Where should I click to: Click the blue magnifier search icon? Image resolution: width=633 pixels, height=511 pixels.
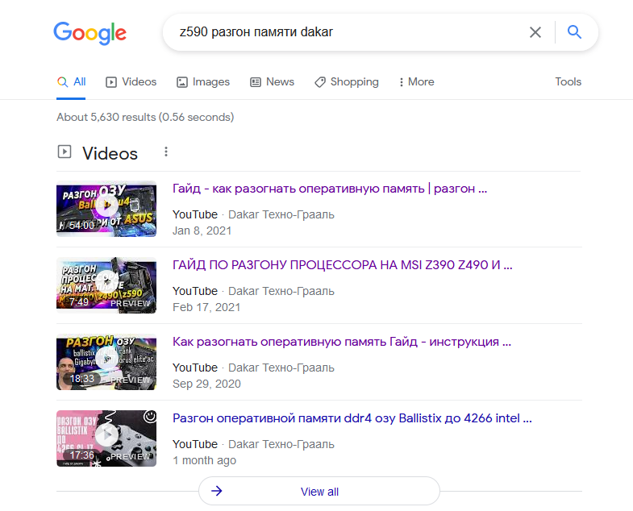pyautogui.click(x=574, y=32)
